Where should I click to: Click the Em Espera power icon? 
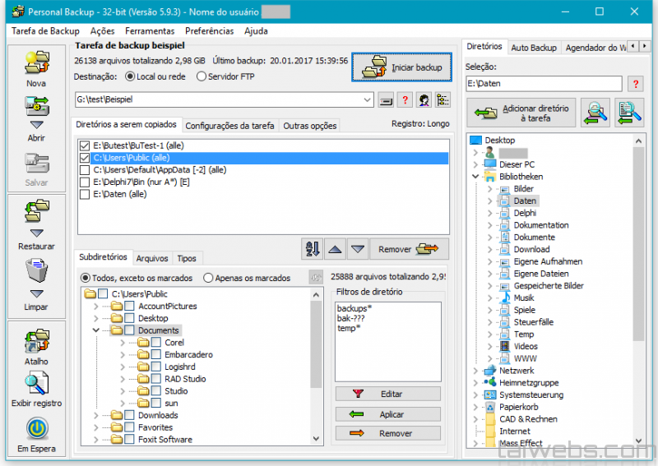[x=36, y=429]
